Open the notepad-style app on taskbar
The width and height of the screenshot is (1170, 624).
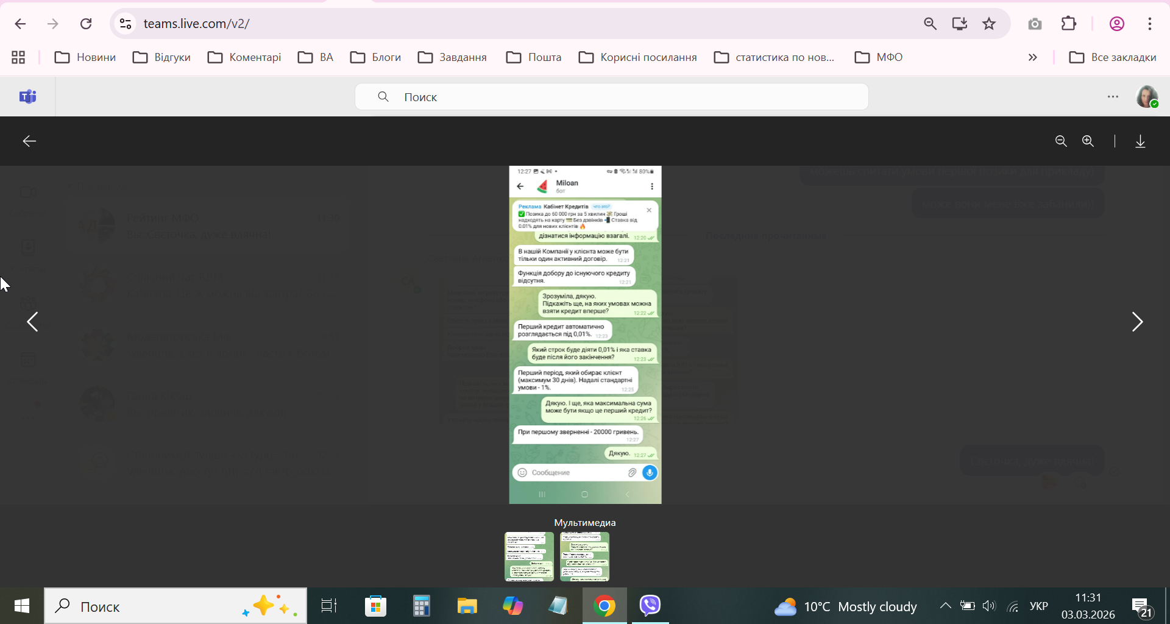pyautogui.click(x=558, y=606)
